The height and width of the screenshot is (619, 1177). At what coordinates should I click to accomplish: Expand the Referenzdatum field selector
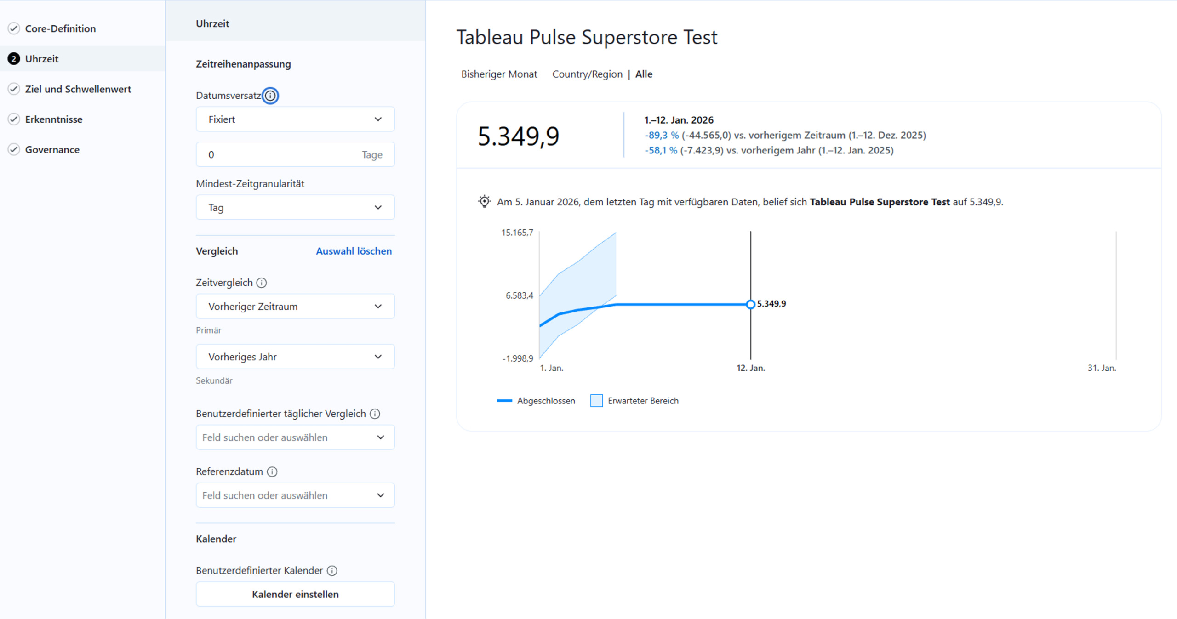point(295,495)
